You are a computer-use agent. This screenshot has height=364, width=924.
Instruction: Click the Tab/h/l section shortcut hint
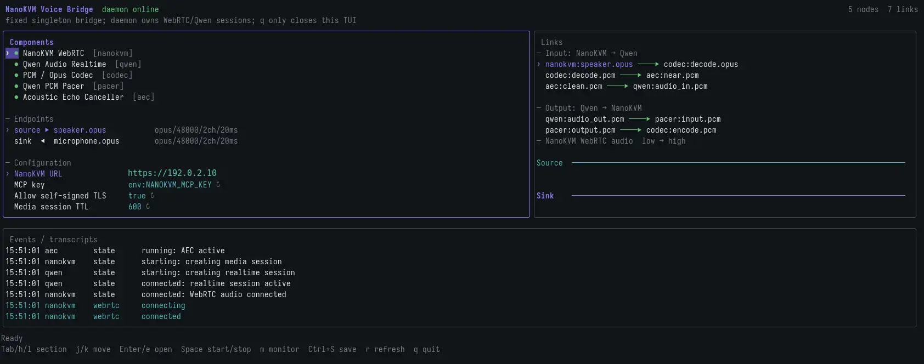click(34, 349)
